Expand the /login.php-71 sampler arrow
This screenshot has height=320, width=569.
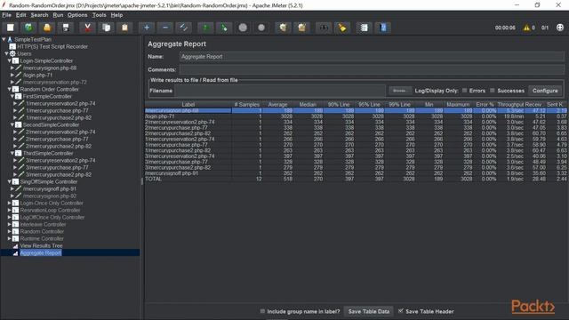12,75
